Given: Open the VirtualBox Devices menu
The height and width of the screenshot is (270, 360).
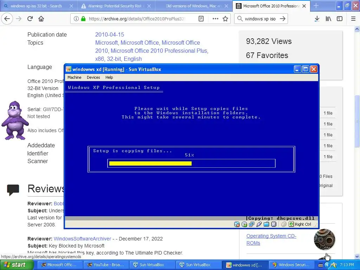Looking at the screenshot, I should click(94, 77).
